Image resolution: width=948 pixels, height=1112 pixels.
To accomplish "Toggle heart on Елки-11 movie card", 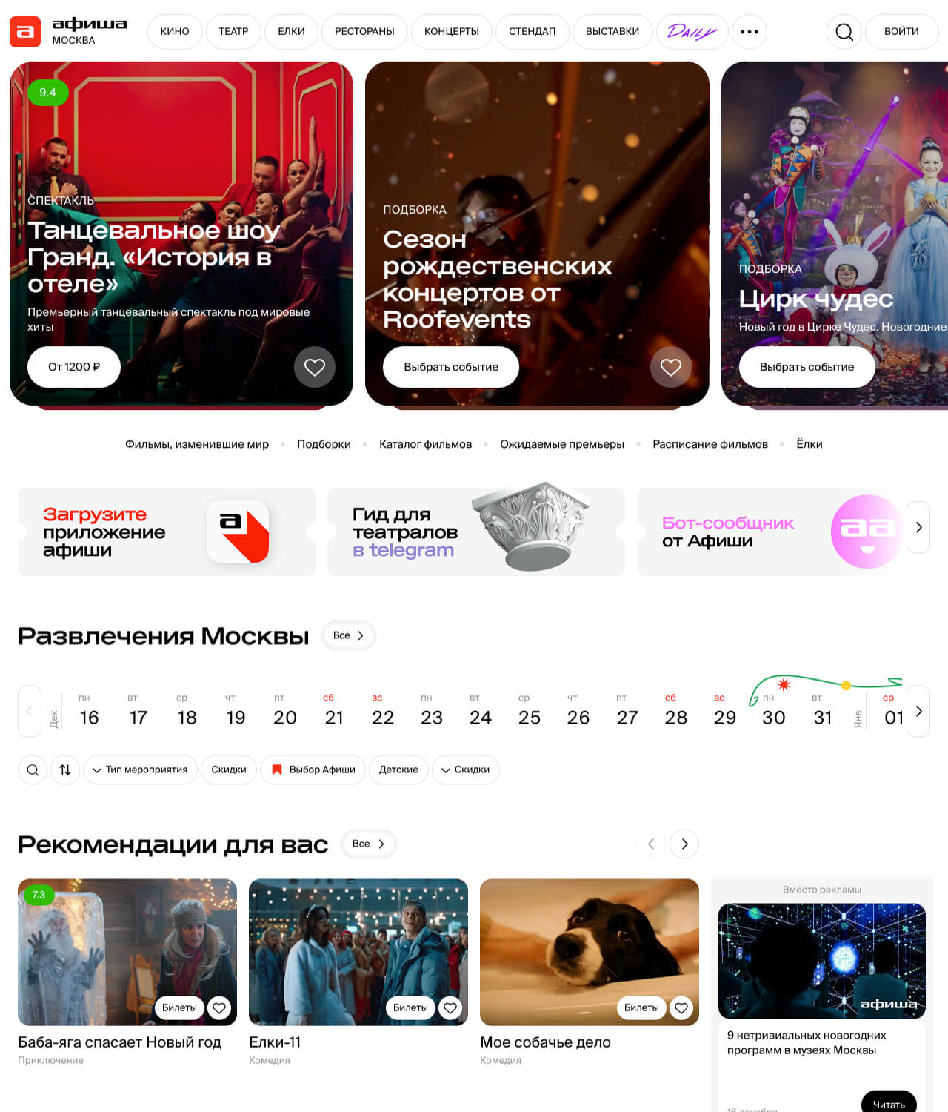I will click(450, 1007).
